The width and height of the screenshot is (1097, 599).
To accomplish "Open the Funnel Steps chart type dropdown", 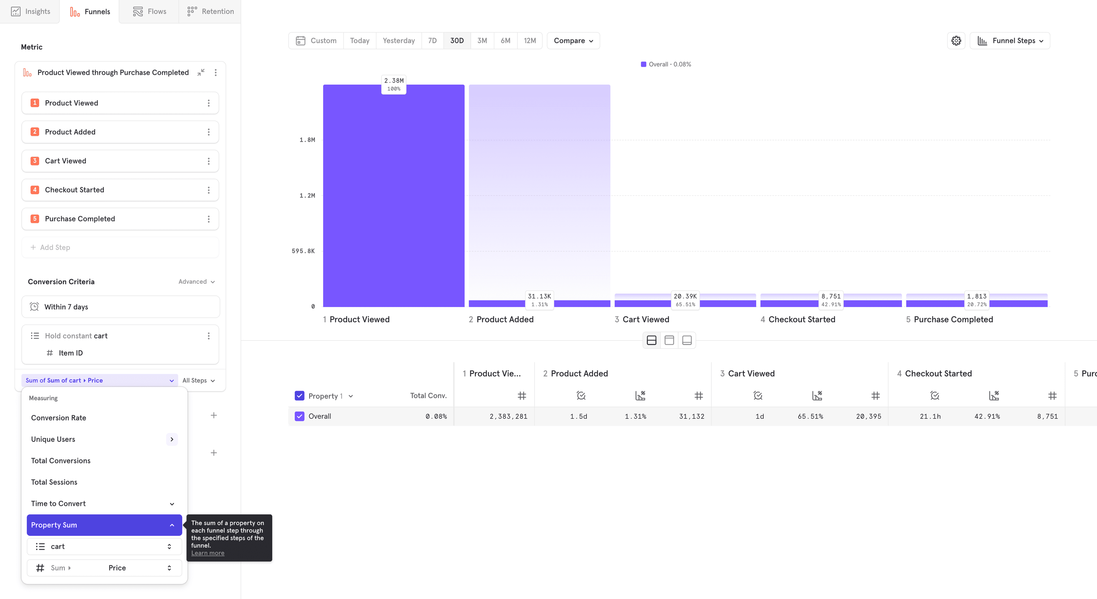I will click(x=1010, y=41).
